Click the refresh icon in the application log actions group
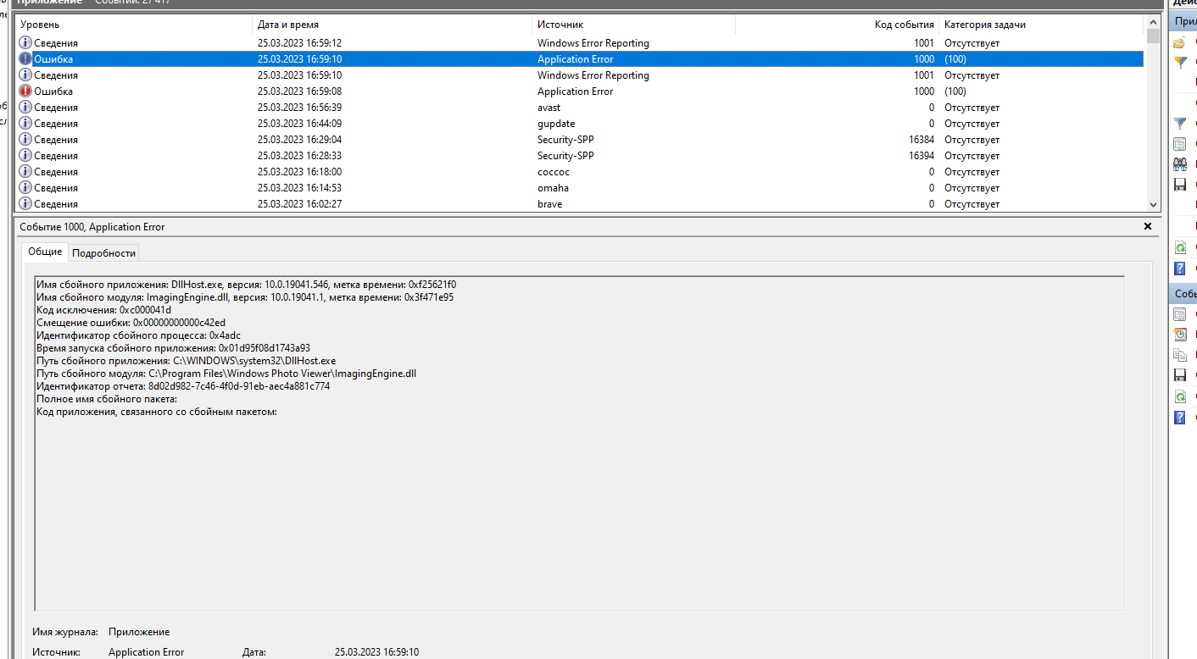 pos(1179,247)
